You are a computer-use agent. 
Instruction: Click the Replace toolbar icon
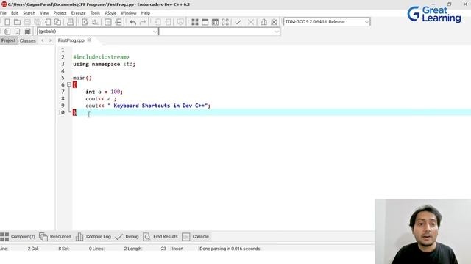coord(95,22)
